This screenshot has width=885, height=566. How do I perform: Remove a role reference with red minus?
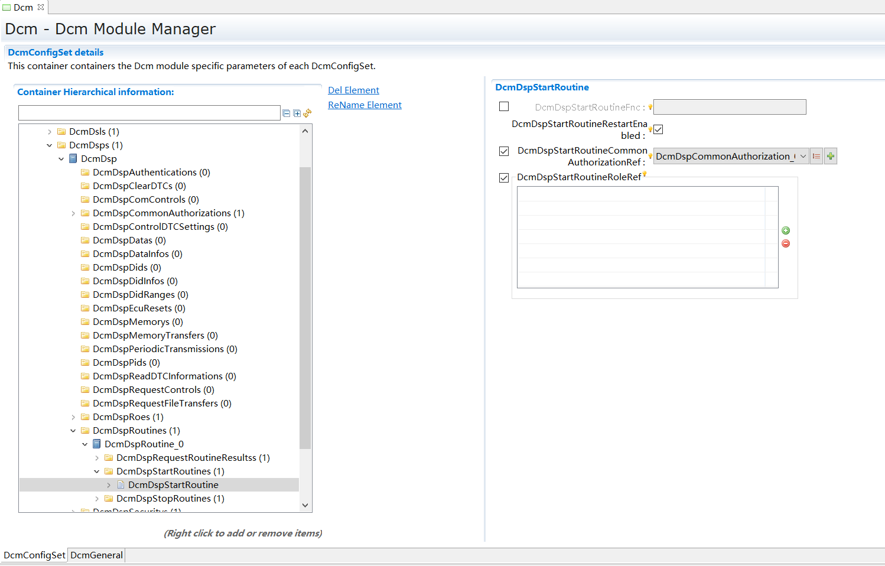click(786, 244)
